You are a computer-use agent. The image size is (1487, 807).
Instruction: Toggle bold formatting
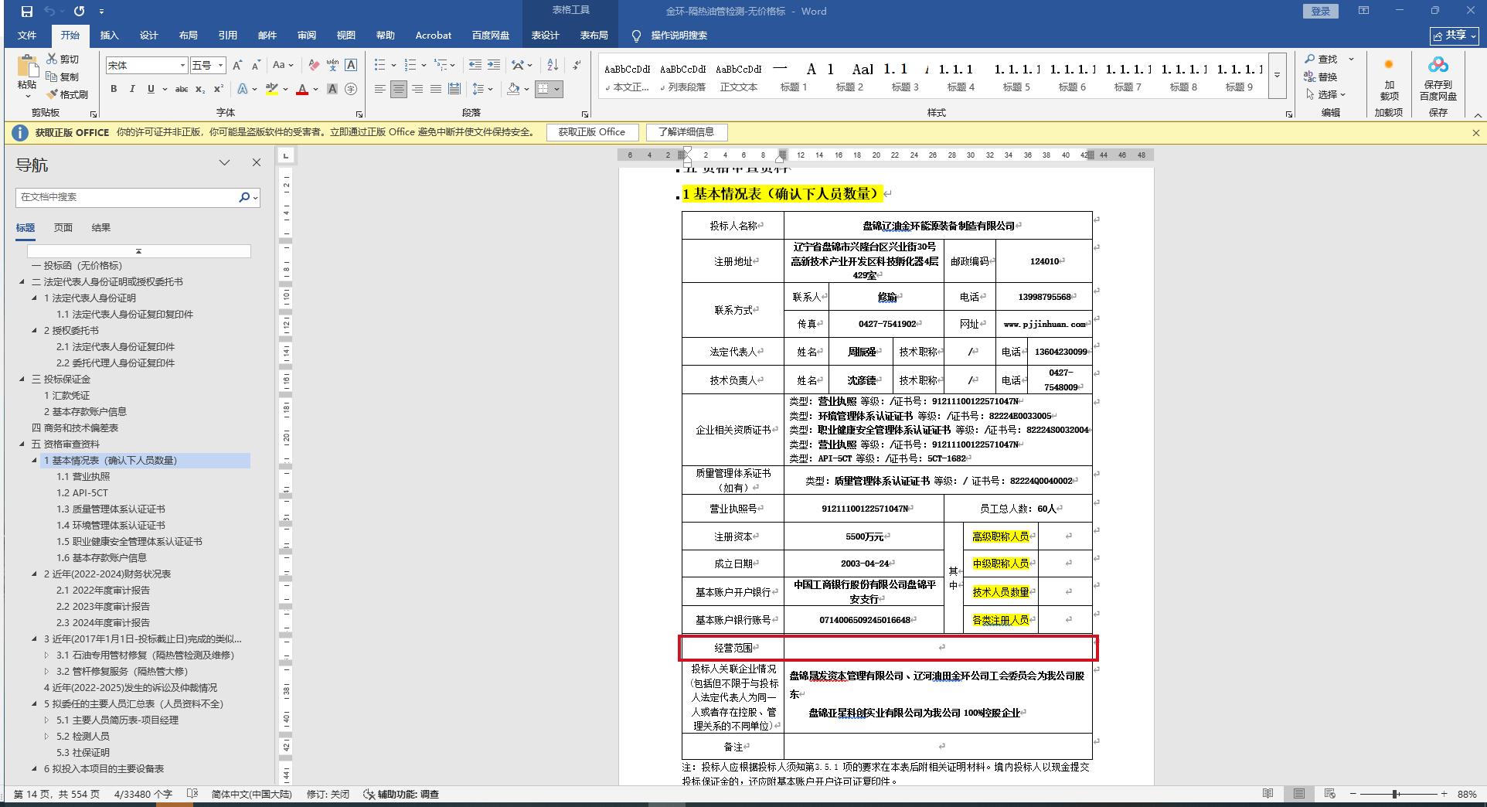114,89
